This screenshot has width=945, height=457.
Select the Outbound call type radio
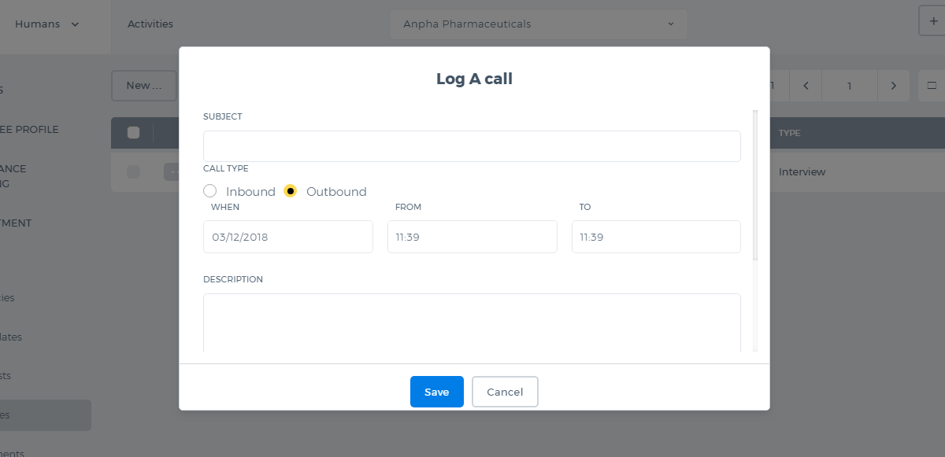pos(291,191)
